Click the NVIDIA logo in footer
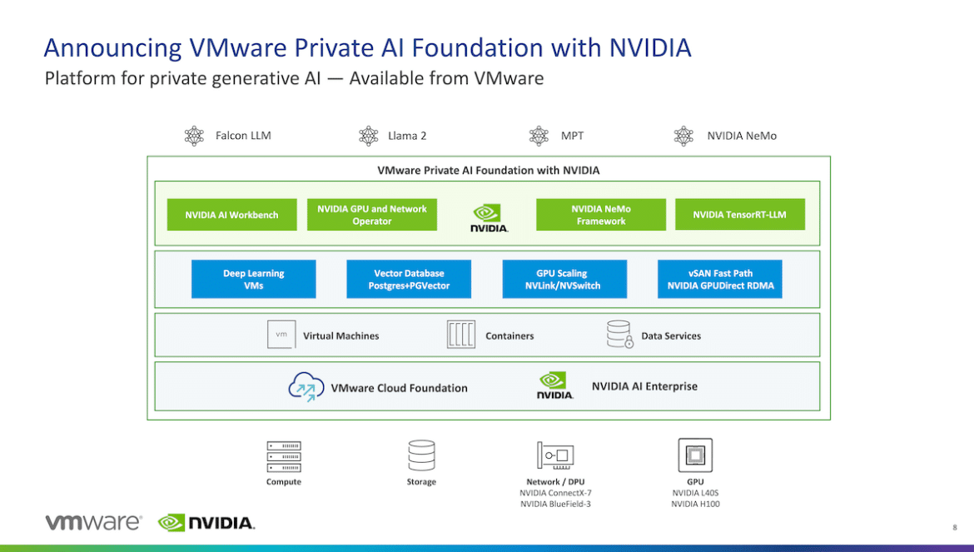Screen dimensions: 974x552 pos(206,523)
